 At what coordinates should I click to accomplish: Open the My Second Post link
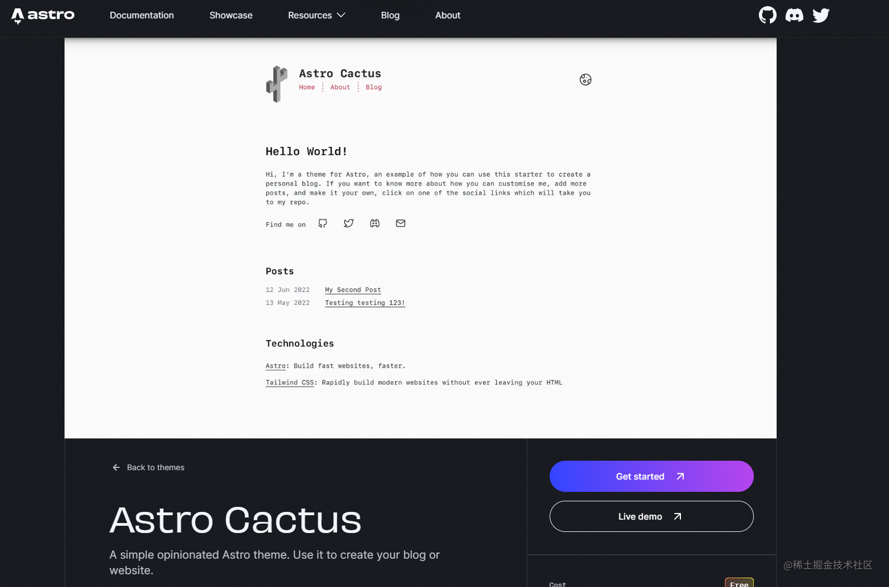pyautogui.click(x=353, y=290)
